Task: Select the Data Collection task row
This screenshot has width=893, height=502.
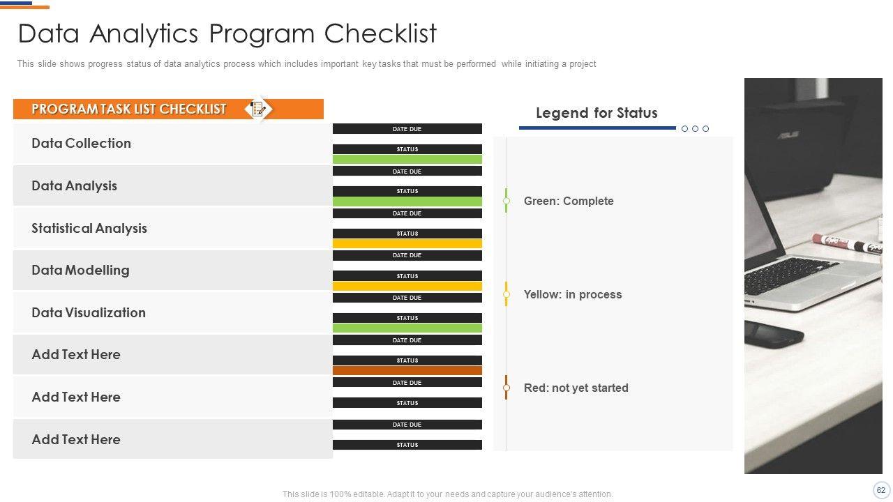Action: [172, 144]
